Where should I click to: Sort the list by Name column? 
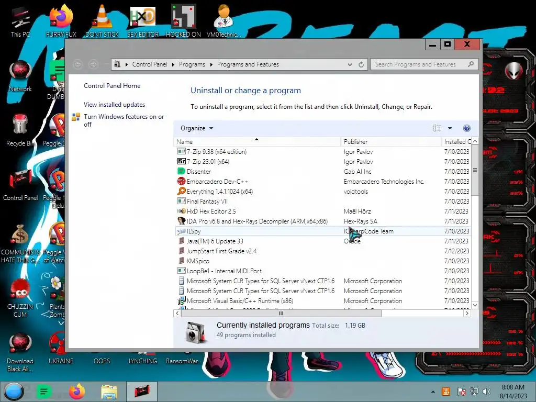coord(257,141)
